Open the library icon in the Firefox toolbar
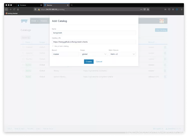This screenshot has height=137, width=188. coord(165,9)
